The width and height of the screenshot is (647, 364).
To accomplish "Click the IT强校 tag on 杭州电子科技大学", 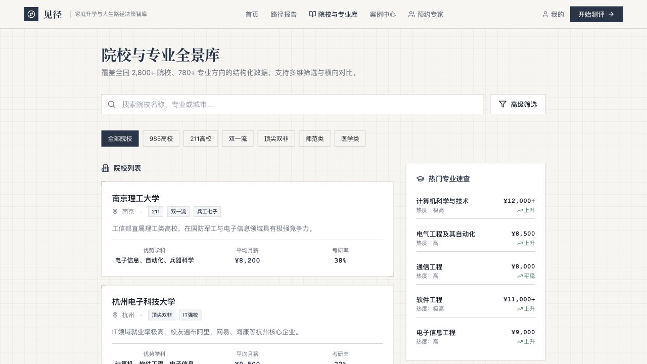I will tap(190, 315).
